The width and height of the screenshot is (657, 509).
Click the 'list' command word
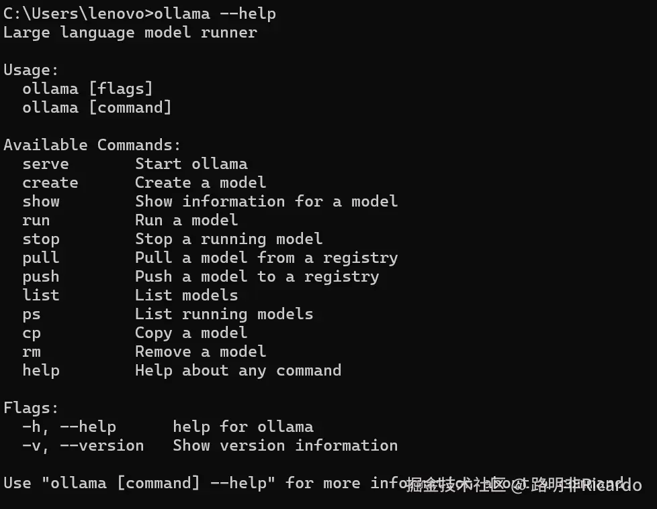(x=40, y=295)
